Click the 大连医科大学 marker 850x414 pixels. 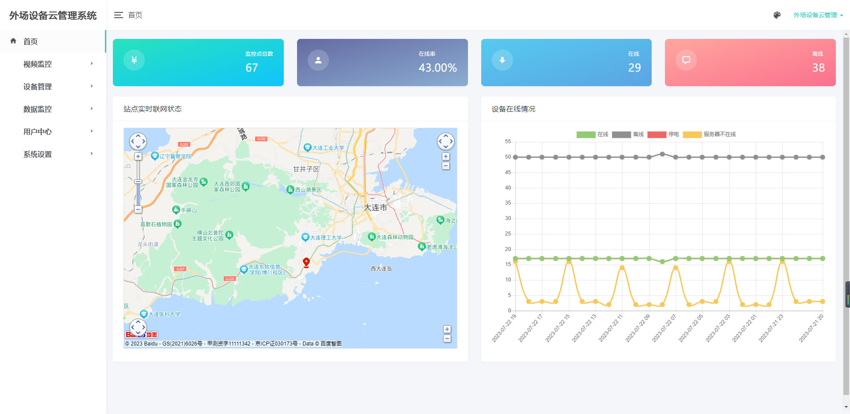(143, 314)
